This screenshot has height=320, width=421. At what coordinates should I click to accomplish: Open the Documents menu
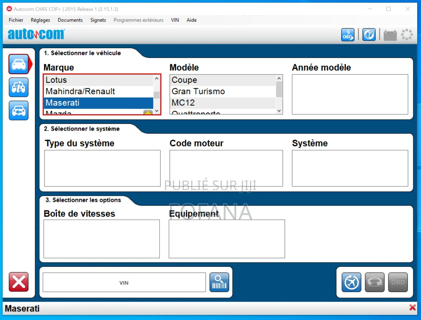pos(70,20)
